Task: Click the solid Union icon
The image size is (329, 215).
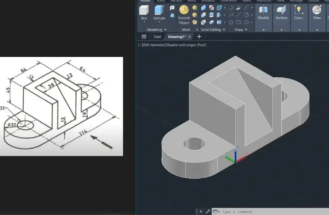Action: (x=203, y=8)
